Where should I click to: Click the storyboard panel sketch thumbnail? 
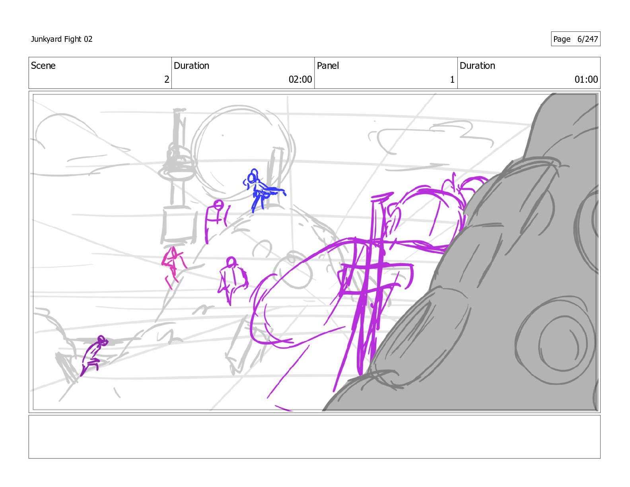coord(315,252)
